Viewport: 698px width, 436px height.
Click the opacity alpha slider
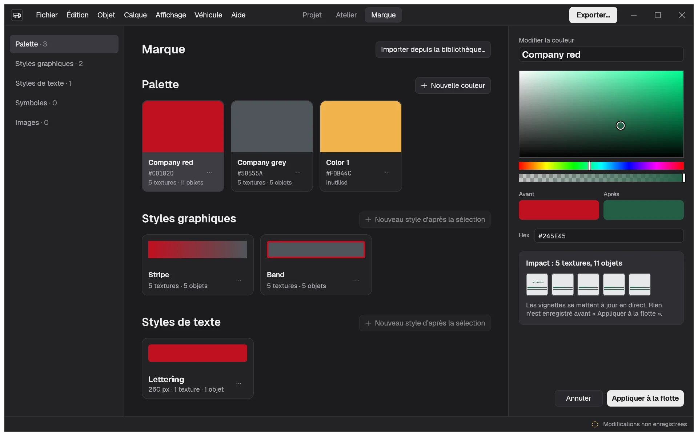601,178
